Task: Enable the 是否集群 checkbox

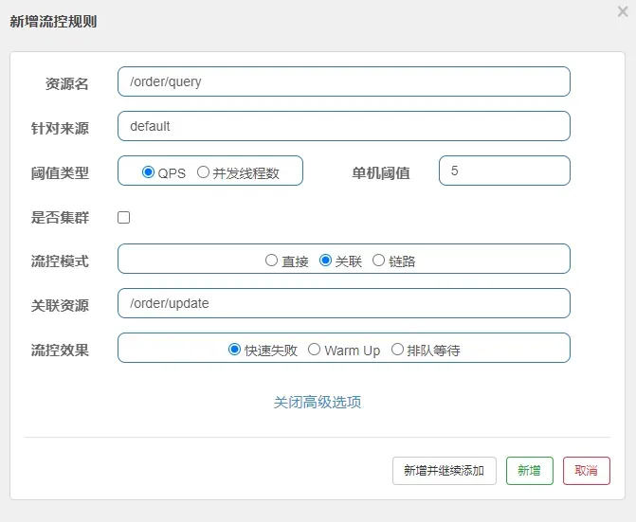Action: (x=123, y=217)
